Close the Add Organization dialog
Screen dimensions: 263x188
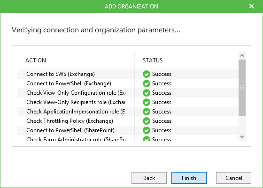click(x=252, y=6)
